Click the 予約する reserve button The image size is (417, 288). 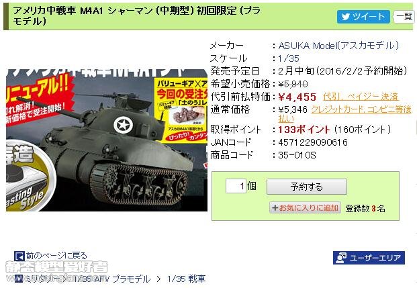pyautogui.click(x=307, y=187)
